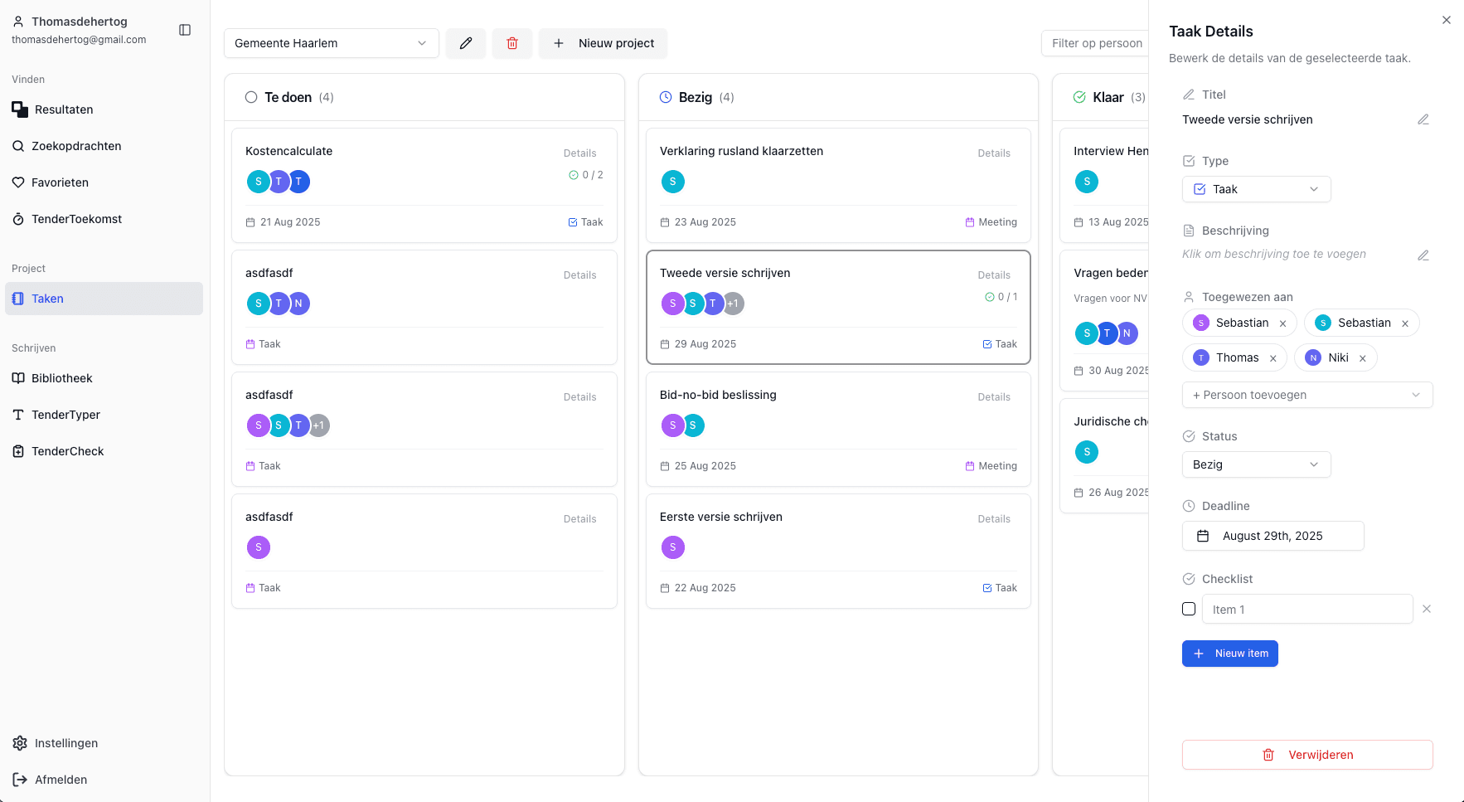Remove Thomas from assigned persons
This screenshot has height=802, width=1464.
click(1273, 358)
